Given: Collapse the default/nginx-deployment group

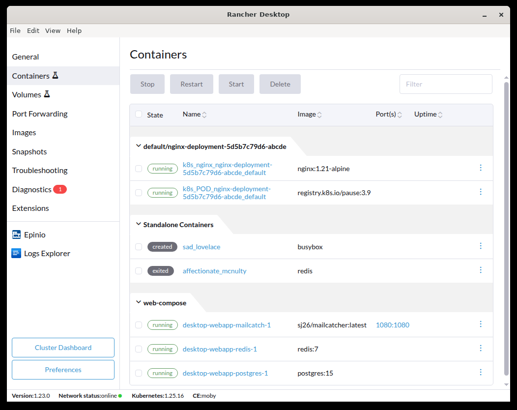Looking at the screenshot, I should pyautogui.click(x=139, y=146).
